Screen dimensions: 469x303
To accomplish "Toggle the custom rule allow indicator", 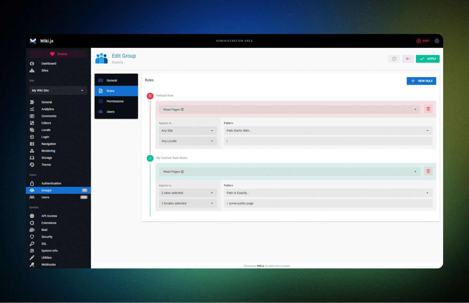I will pyautogui.click(x=150, y=158).
